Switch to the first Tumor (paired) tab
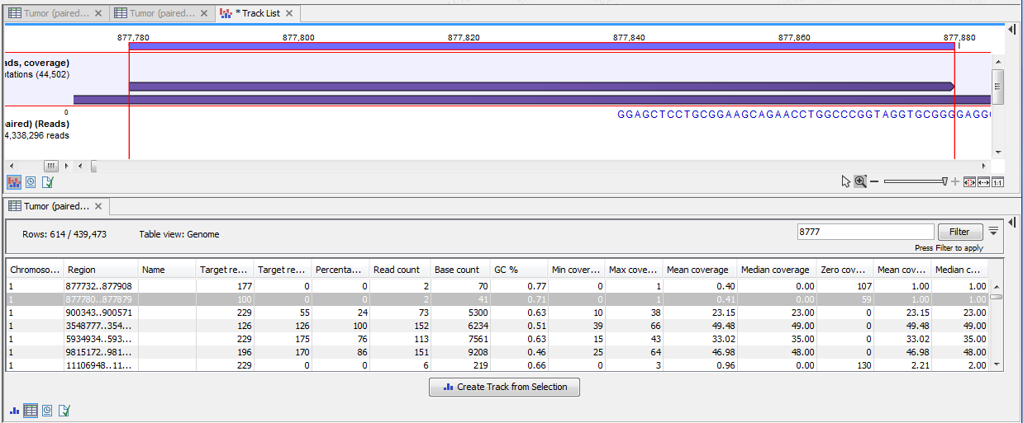This screenshot has width=1023, height=423. click(50, 13)
